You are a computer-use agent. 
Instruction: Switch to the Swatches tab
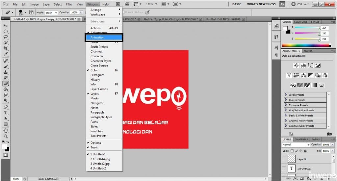(301, 22)
